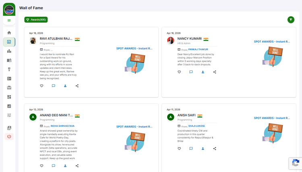Toggle the hamburger menu icon
The width and height of the screenshot is (302, 172).
tap(9, 20)
